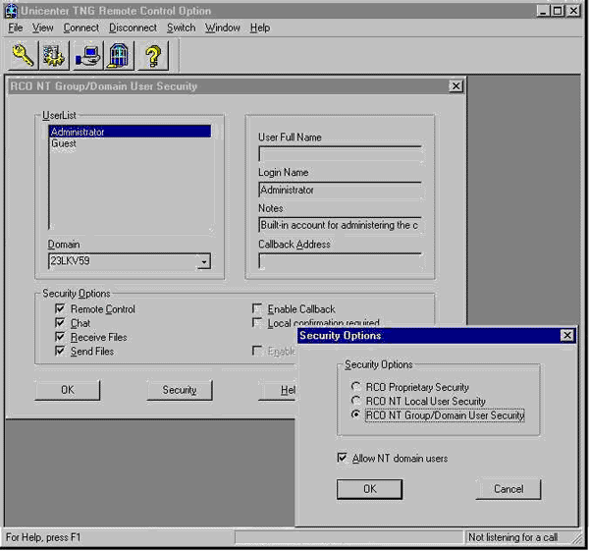Open the Connect menu
Image resolution: width=589 pixels, height=551 pixels.
(x=80, y=28)
